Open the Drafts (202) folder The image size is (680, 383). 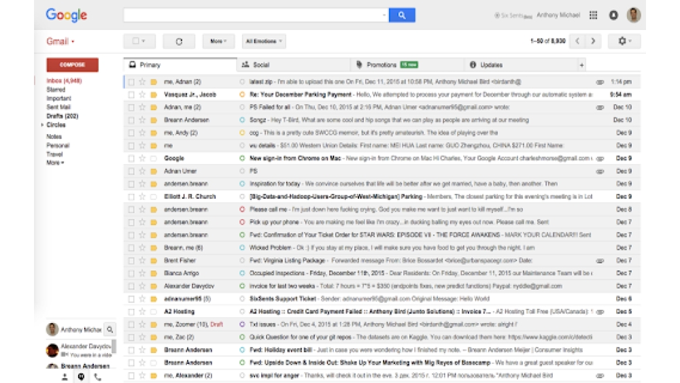(62, 116)
